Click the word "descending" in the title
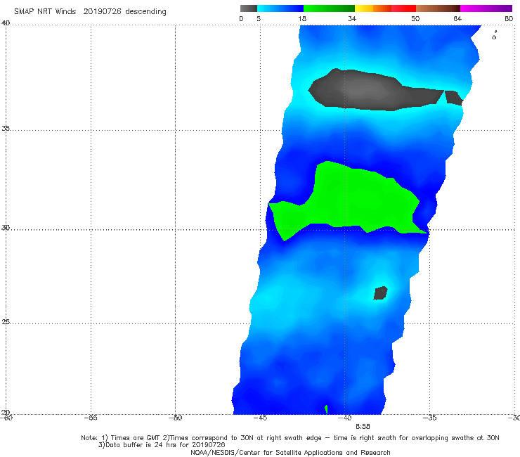The height and width of the screenshot is (457, 520). tap(145, 12)
